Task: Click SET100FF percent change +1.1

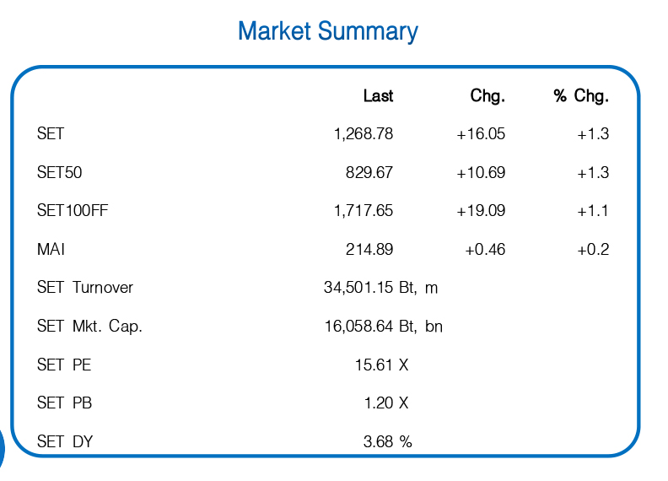Action: tap(593, 211)
